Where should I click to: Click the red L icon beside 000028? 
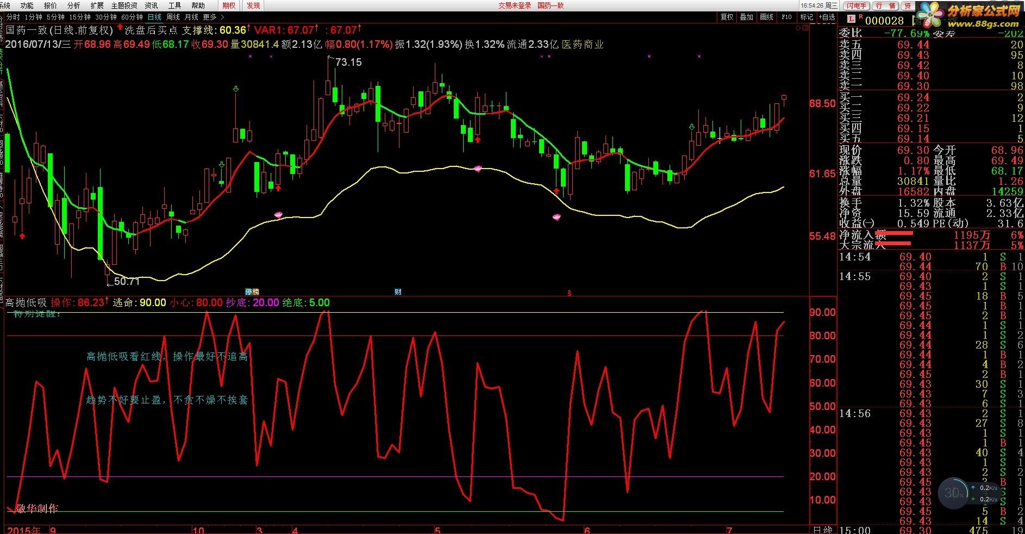click(851, 20)
